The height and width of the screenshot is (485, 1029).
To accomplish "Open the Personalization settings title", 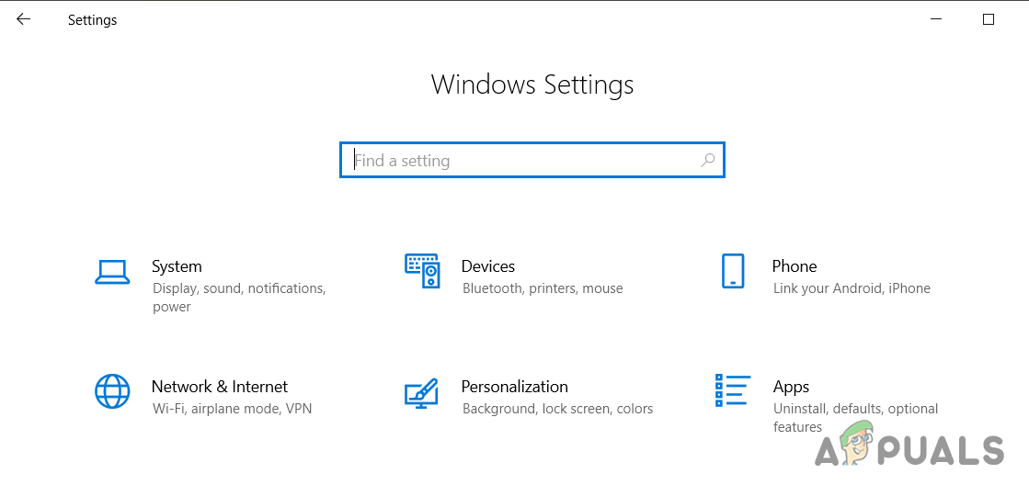I will [514, 387].
